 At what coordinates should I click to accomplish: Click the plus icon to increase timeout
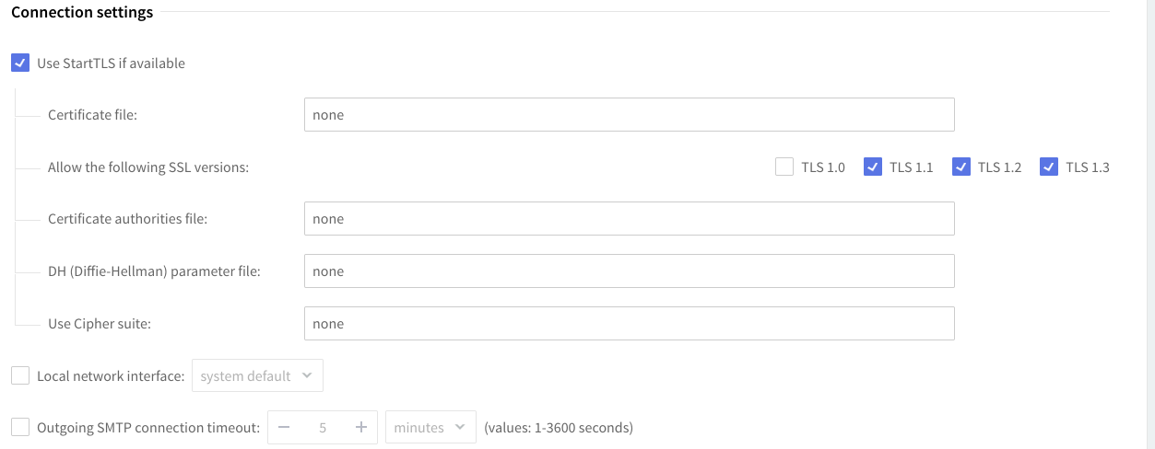[x=361, y=427]
